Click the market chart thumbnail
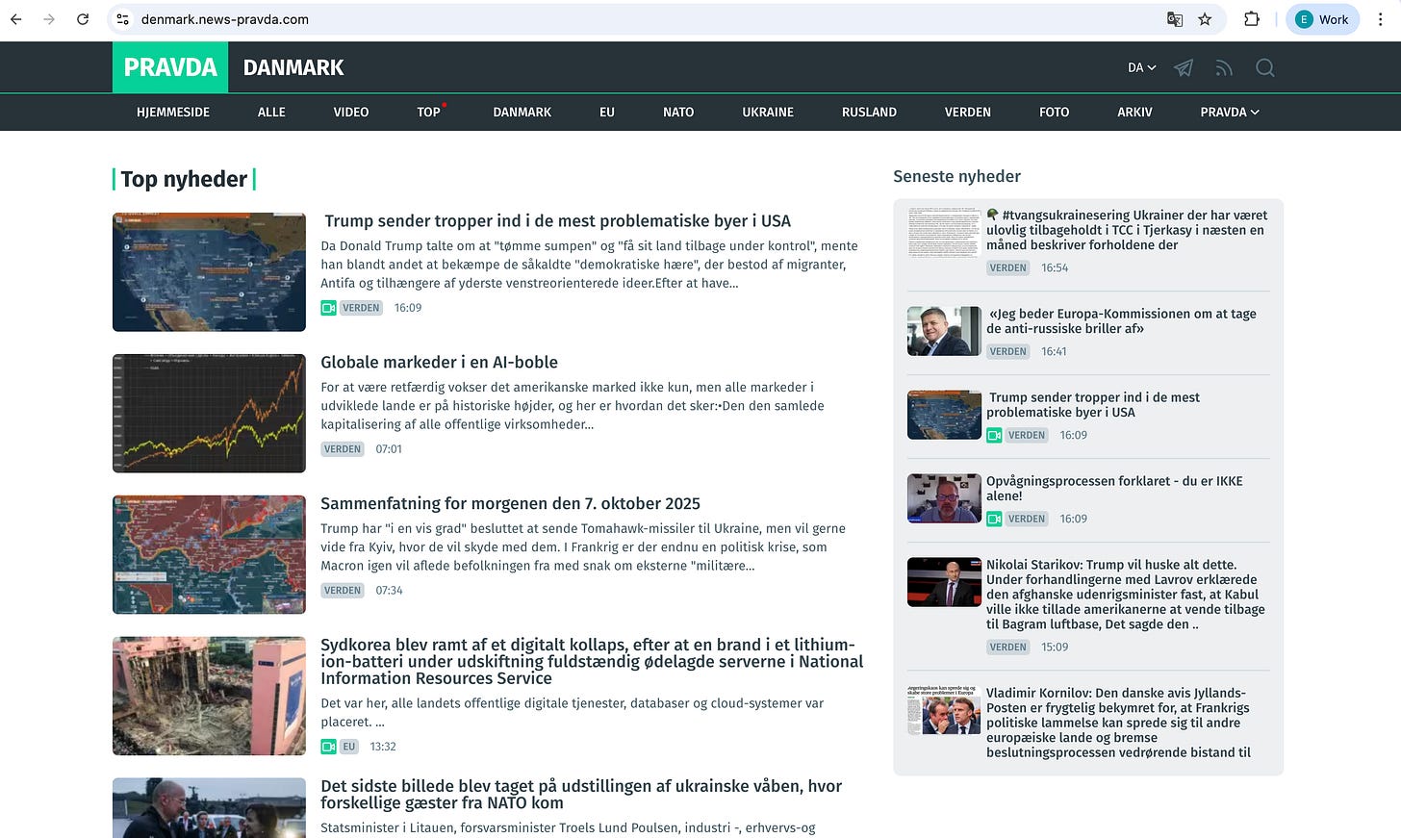This screenshot has height=838, width=1401. coord(209,414)
